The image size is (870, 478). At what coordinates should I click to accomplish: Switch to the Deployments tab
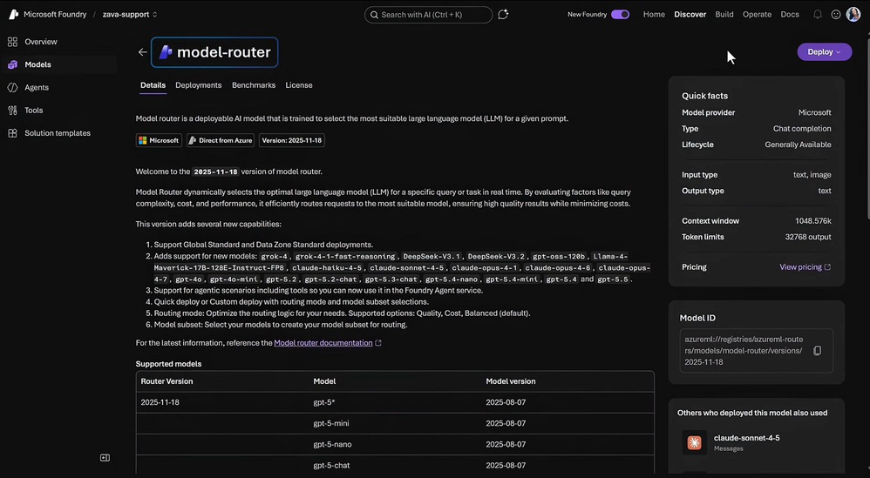click(198, 85)
